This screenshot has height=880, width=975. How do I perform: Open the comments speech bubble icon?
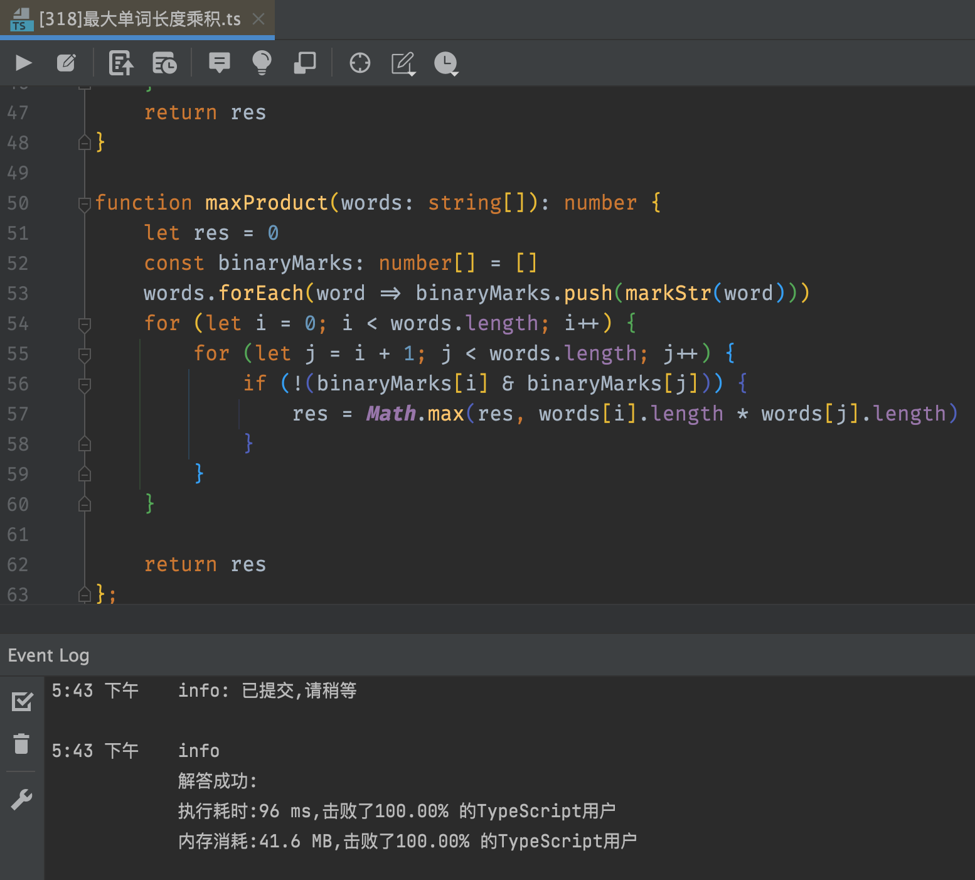coord(220,63)
